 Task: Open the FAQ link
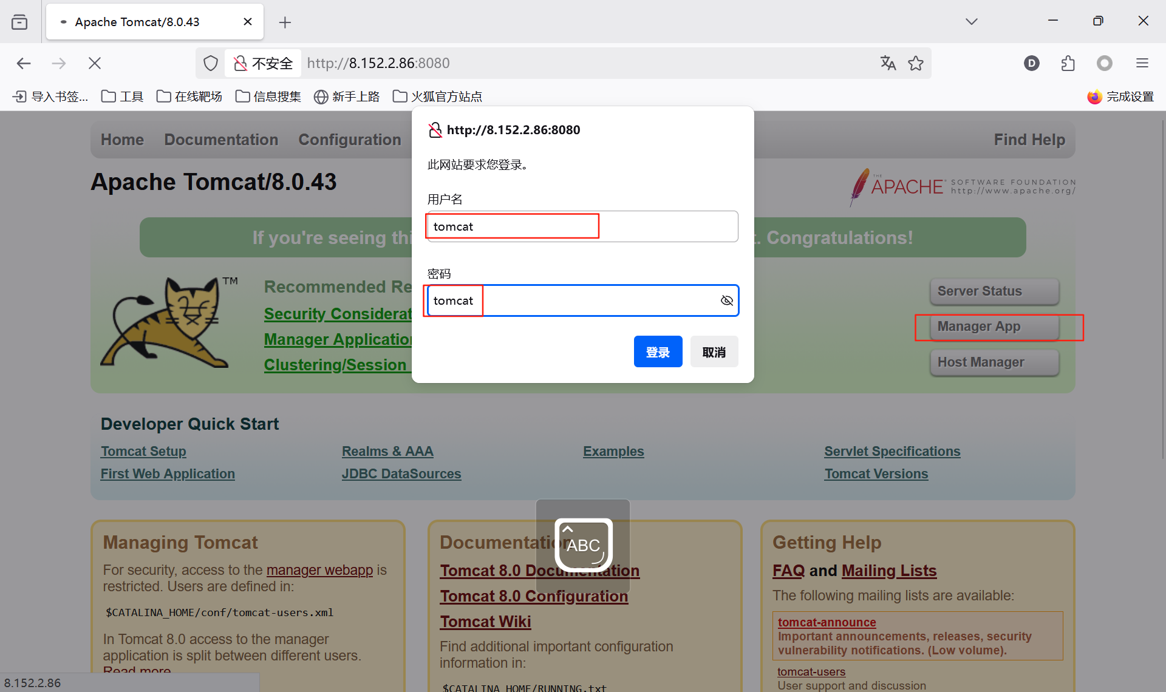788,571
